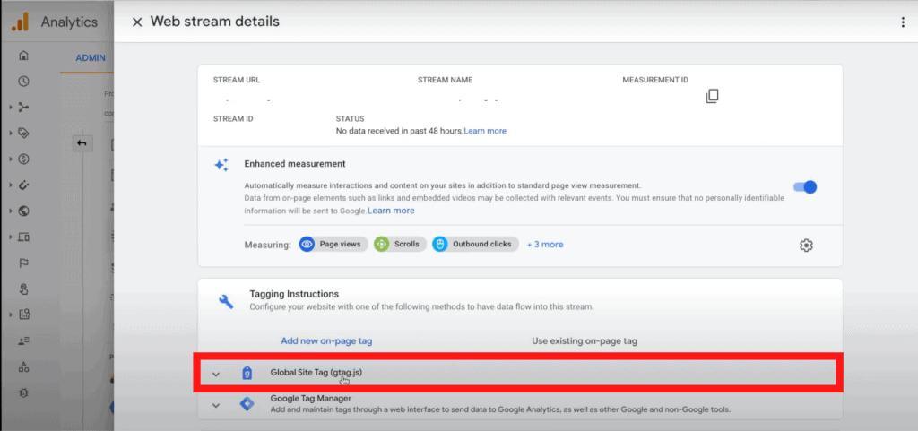Copy the Measurement ID with the copy icon
The image size is (918, 431).
pos(712,96)
